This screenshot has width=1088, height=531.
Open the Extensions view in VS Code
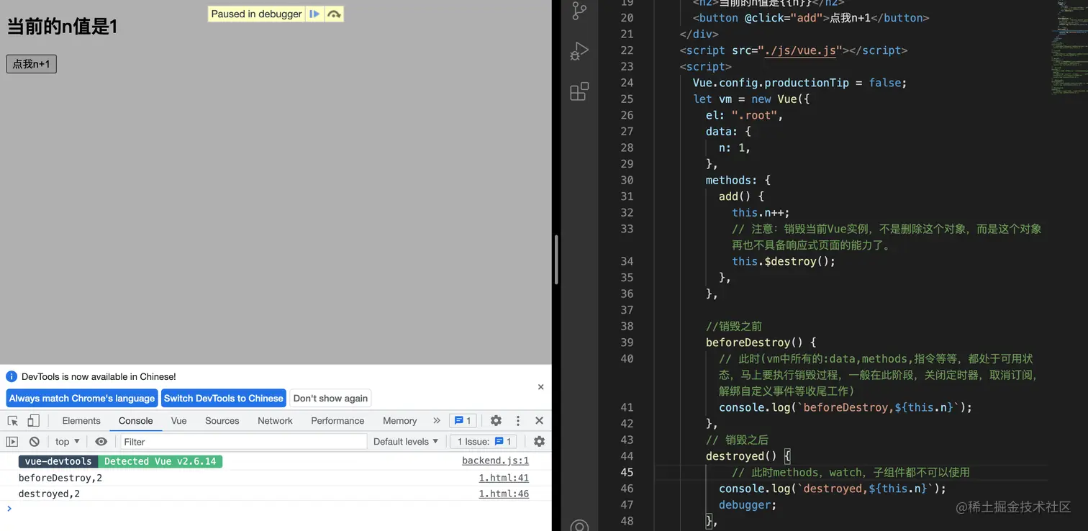point(579,91)
